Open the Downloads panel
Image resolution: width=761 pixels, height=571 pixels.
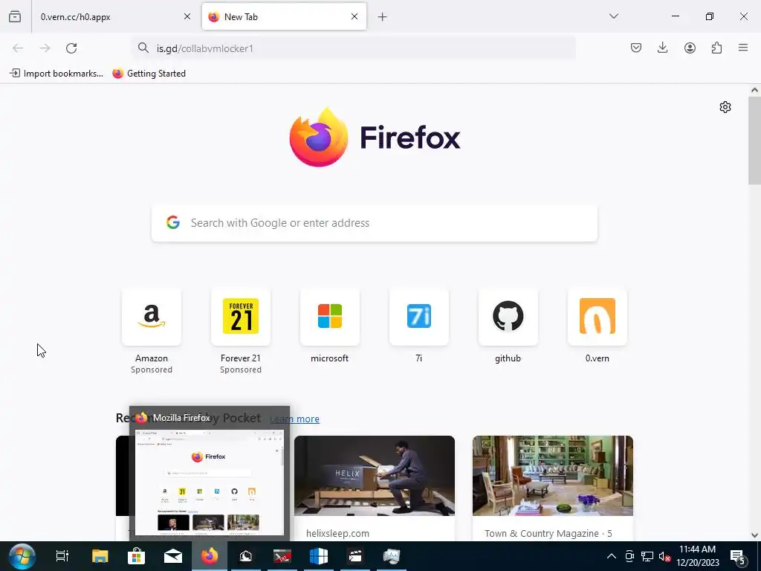coord(662,48)
